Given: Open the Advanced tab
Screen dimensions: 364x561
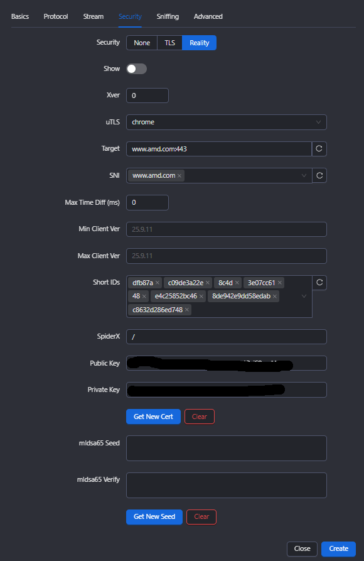Looking at the screenshot, I should pos(208,16).
